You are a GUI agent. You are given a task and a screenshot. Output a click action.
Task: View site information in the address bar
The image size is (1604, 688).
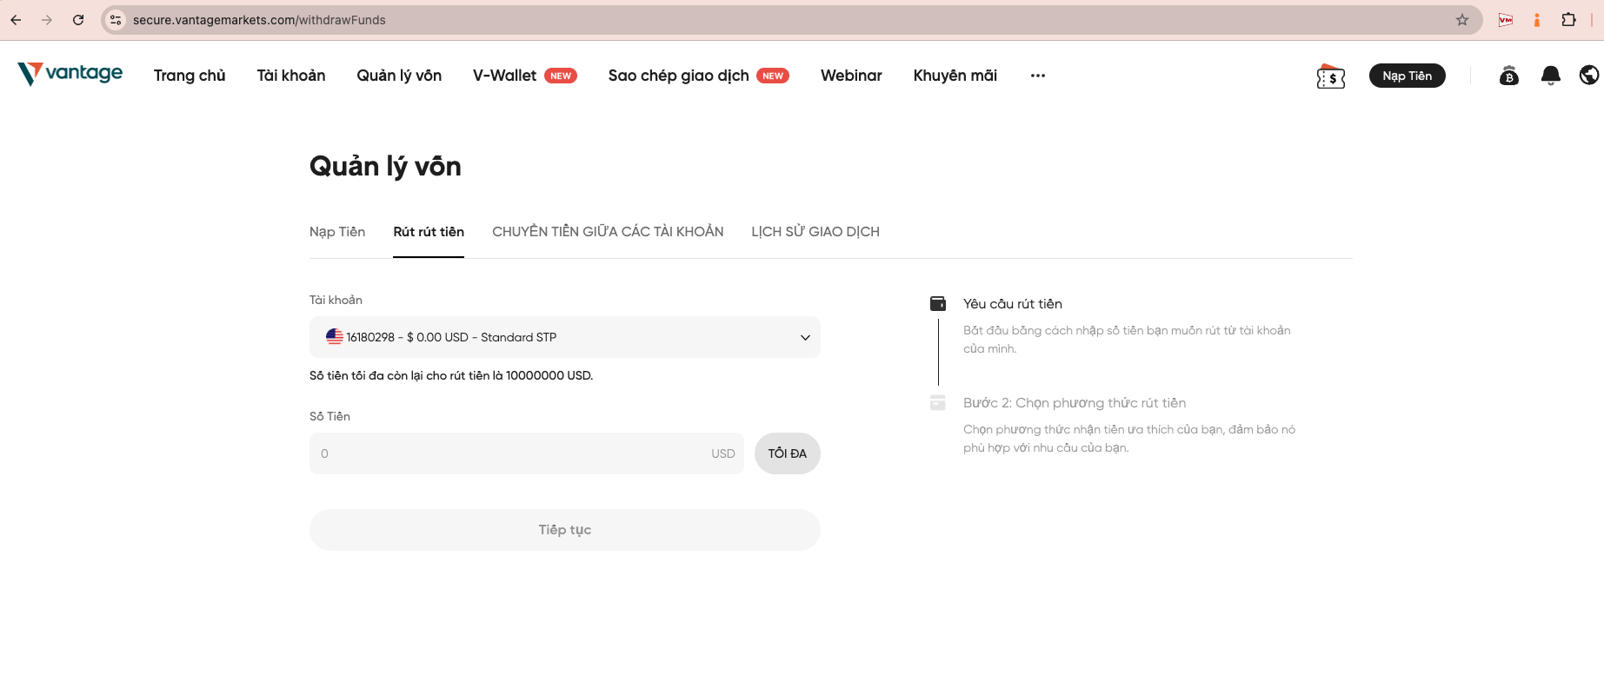[116, 20]
